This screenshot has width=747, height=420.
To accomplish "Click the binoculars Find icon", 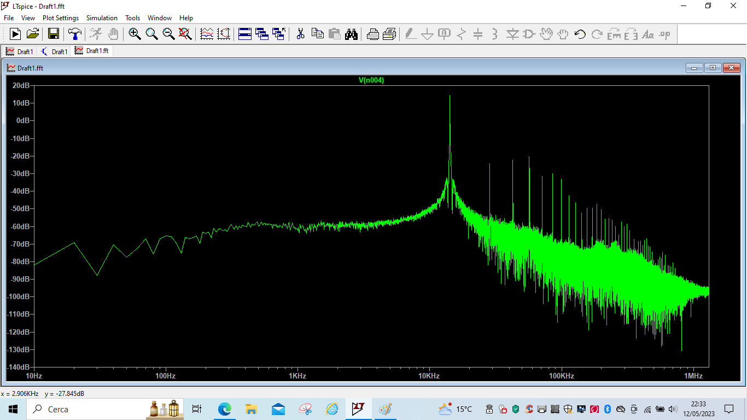I will coord(351,34).
